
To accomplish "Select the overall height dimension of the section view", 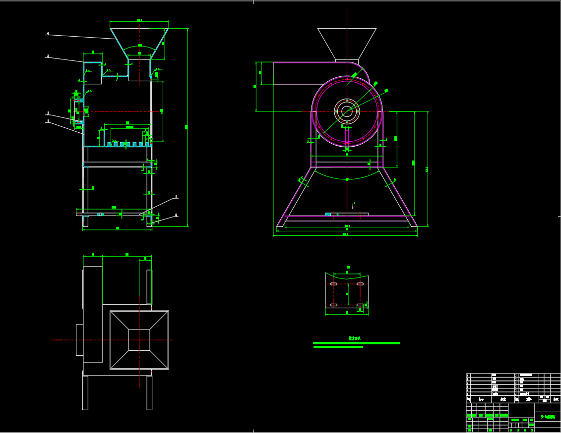I will (187, 127).
